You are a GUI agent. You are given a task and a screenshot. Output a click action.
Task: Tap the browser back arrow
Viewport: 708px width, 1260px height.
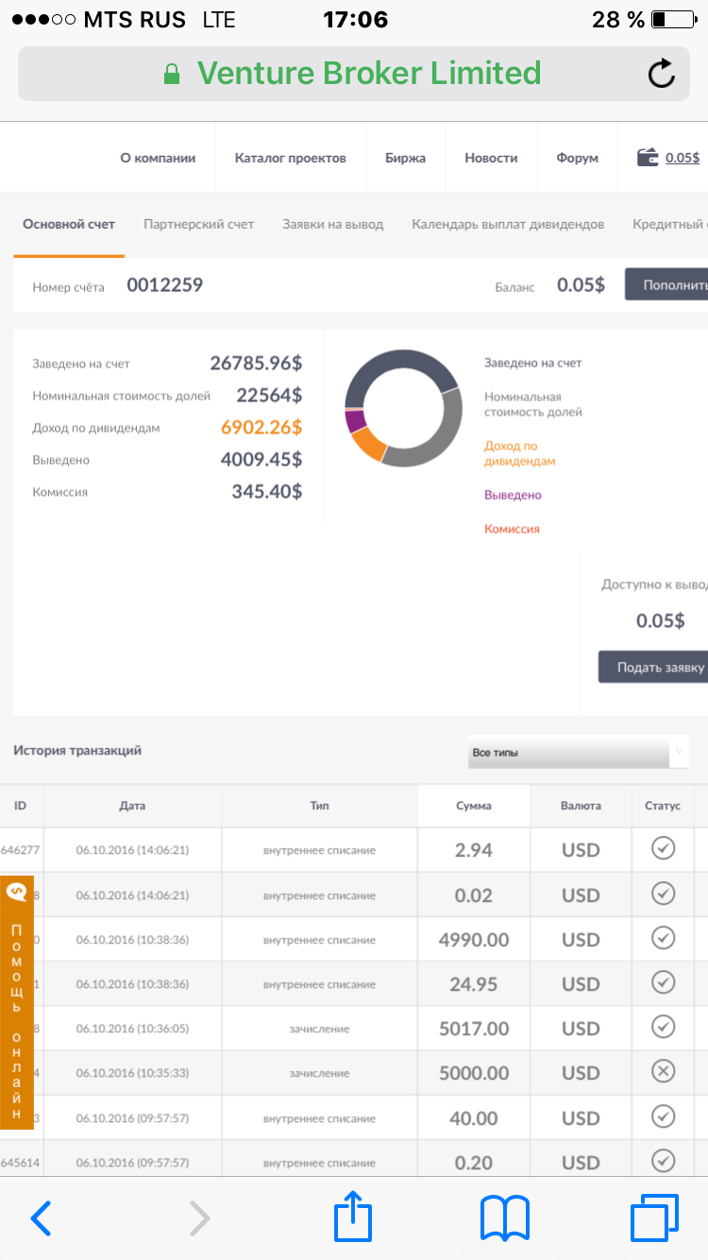(41, 1218)
